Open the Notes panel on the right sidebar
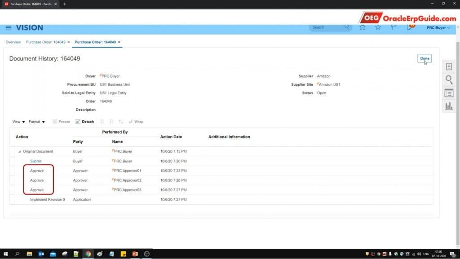 coord(449,66)
